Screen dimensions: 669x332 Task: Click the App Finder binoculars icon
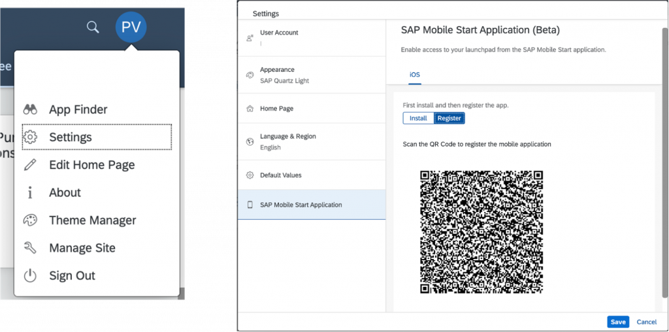[x=30, y=110]
